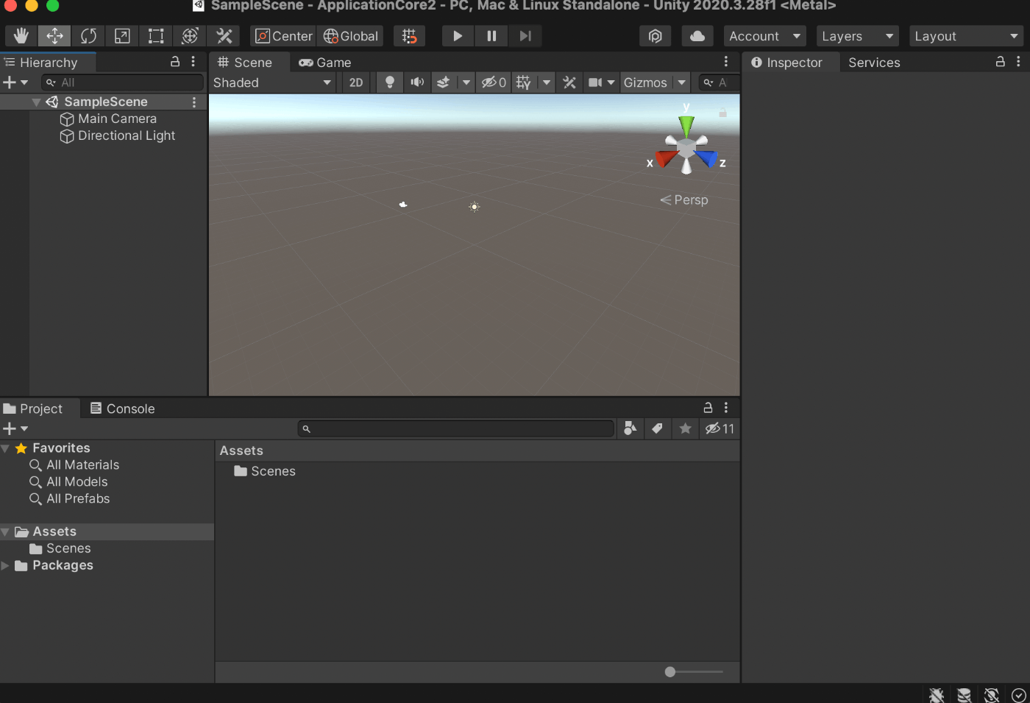Click the red X axis gizmo cone
The width and height of the screenshot is (1030, 703).
point(667,158)
